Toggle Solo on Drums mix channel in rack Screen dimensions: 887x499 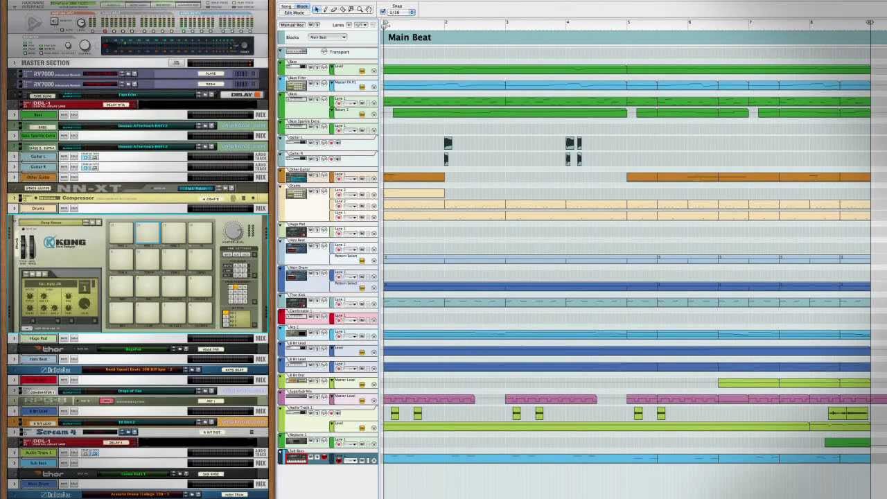pyautogui.click(x=74, y=208)
